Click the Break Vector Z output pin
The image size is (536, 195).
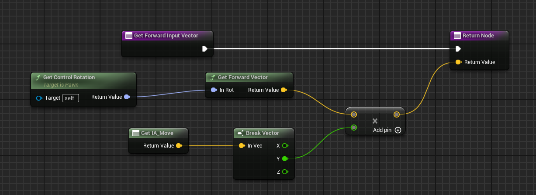285,172
